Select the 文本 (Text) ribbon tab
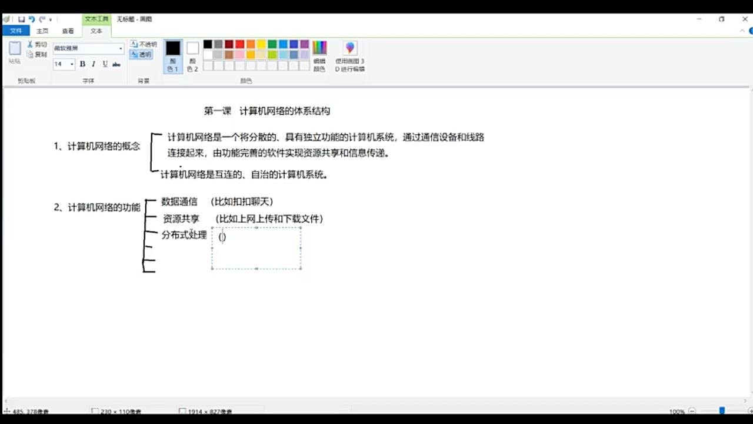Image resolution: width=753 pixels, height=424 pixels. pos(96,31)
